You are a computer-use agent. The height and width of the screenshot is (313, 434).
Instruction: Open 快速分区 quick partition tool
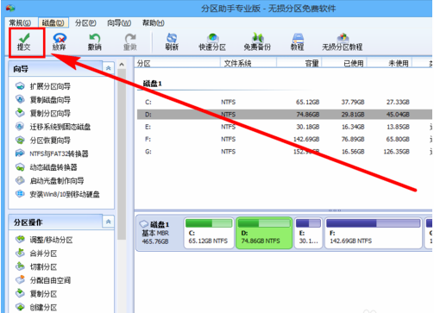tap(212, 42)
